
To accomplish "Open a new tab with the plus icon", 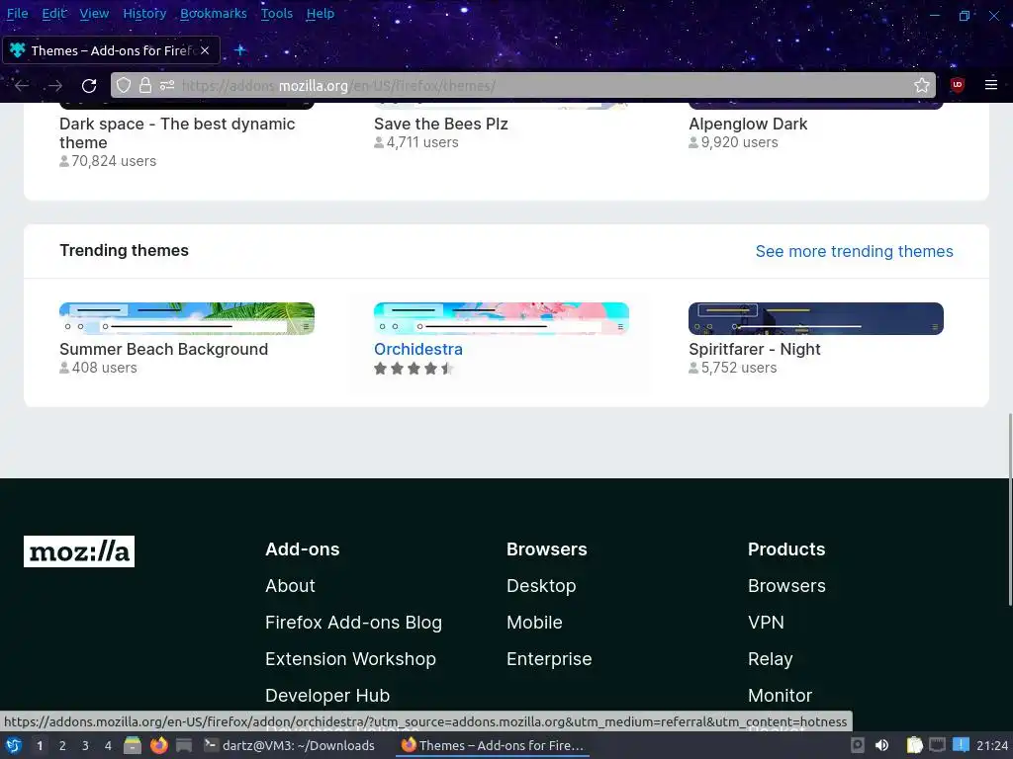I will 240,49.
